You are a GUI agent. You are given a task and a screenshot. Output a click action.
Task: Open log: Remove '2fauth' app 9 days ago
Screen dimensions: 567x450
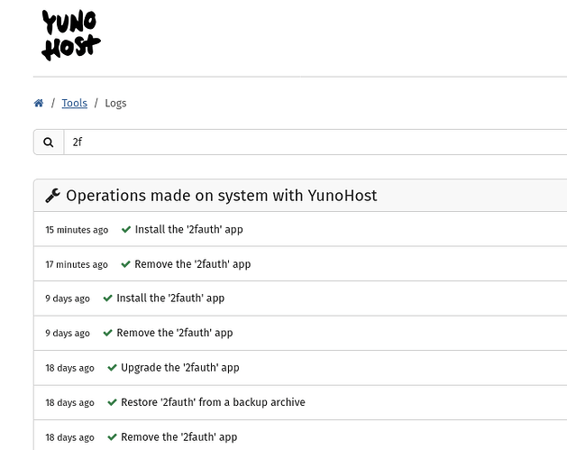pos(300,333)
